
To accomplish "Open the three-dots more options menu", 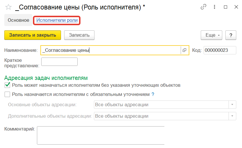I will 215,7.
